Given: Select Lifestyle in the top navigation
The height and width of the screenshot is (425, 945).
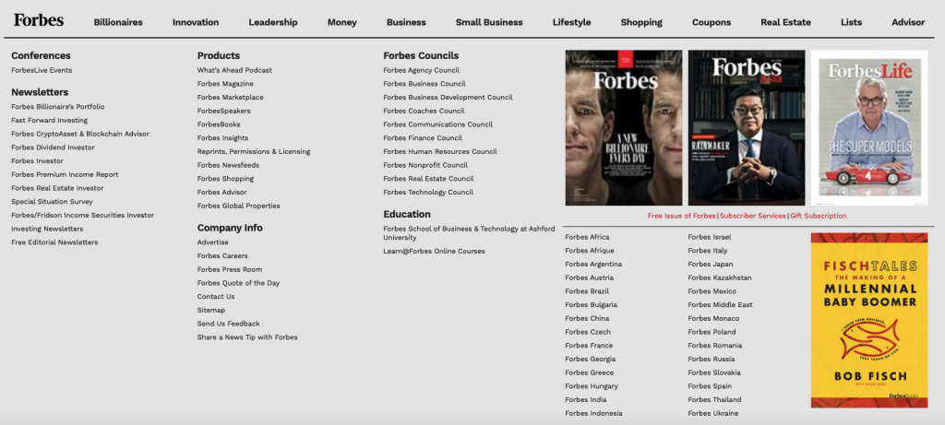Looking at the screenshot, I should pyautogui.click(x=571, y=22).
